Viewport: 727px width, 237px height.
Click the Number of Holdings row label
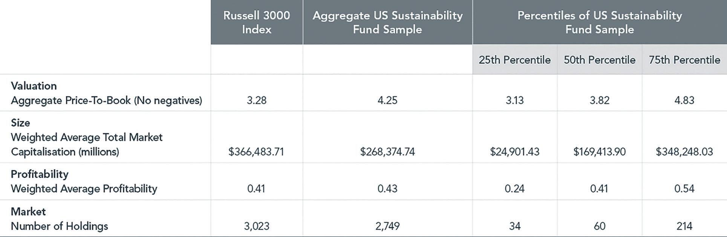[59, 226]
